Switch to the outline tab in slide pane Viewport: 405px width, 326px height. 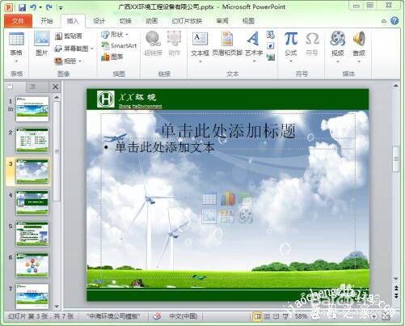(32, 87)
